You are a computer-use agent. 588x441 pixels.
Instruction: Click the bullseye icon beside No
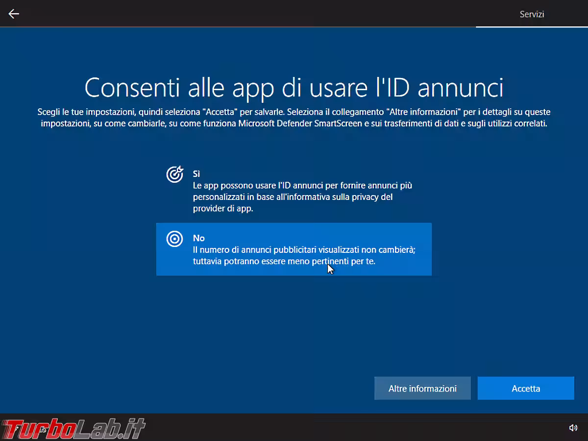[174, 239]
